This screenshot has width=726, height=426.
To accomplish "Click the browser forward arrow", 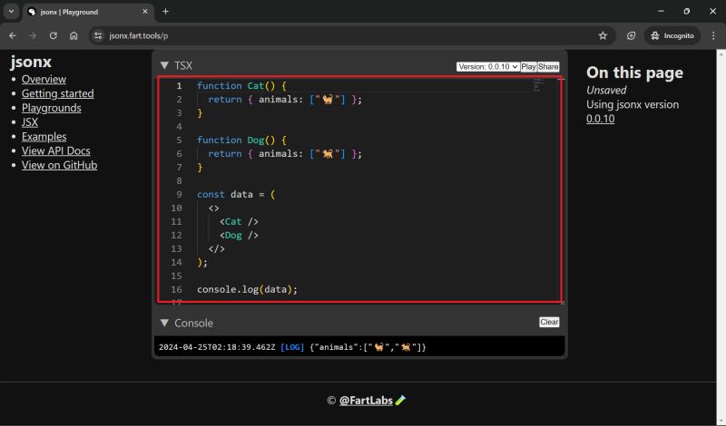I will point(33,35).
